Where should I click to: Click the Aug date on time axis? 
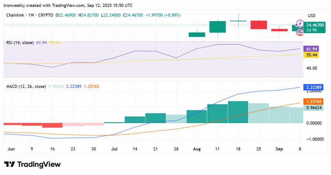click(x=197, y=149)
